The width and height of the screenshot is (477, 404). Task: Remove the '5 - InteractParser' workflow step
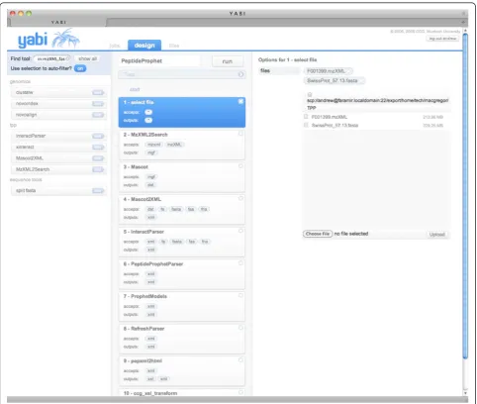click(x=240, y=231)
